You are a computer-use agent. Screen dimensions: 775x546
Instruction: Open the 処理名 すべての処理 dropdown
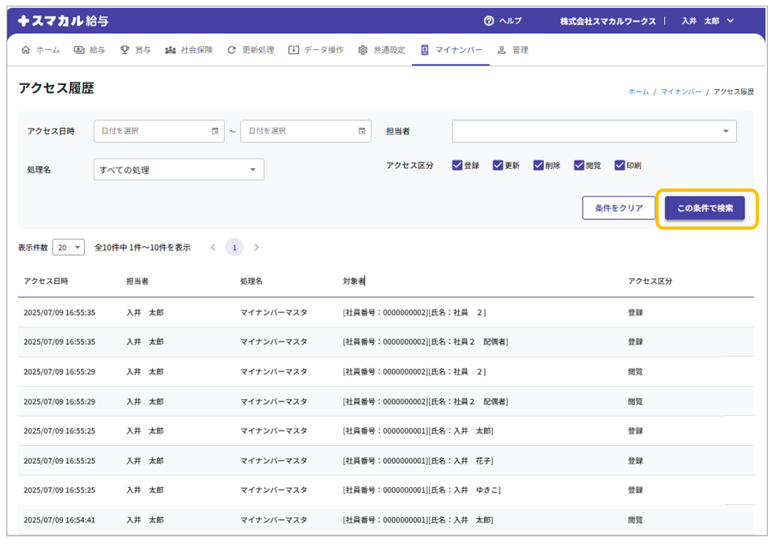pos(179,170)
